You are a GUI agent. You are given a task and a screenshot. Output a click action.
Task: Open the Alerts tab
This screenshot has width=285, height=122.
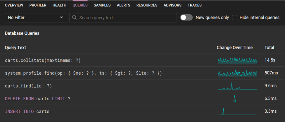pos(123,5)
